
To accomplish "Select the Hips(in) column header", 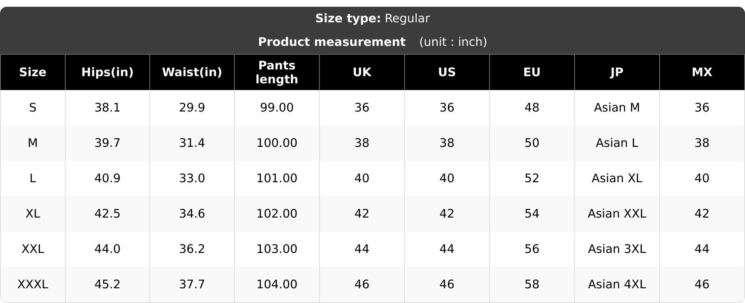I will coord(107,72).
